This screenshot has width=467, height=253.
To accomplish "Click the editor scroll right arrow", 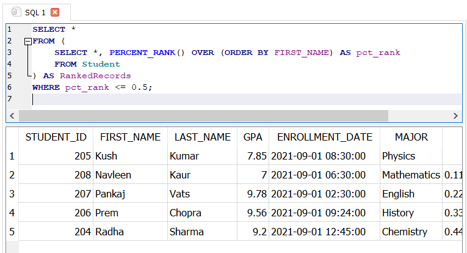I will tap(455, 116).
